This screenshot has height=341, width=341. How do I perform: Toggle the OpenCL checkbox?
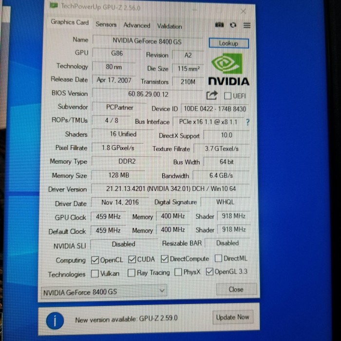[95, 260]
